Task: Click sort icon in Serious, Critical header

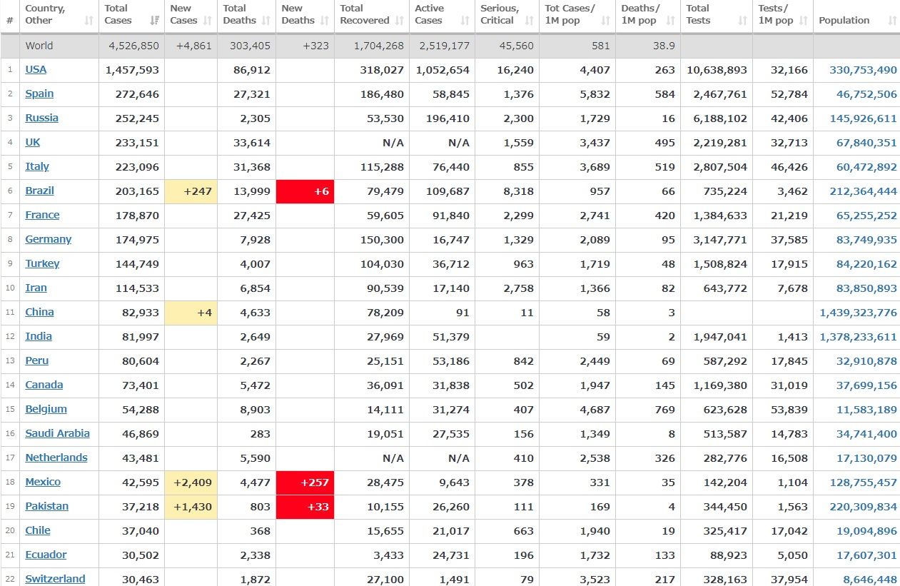Action: click(x=529, y=21)
